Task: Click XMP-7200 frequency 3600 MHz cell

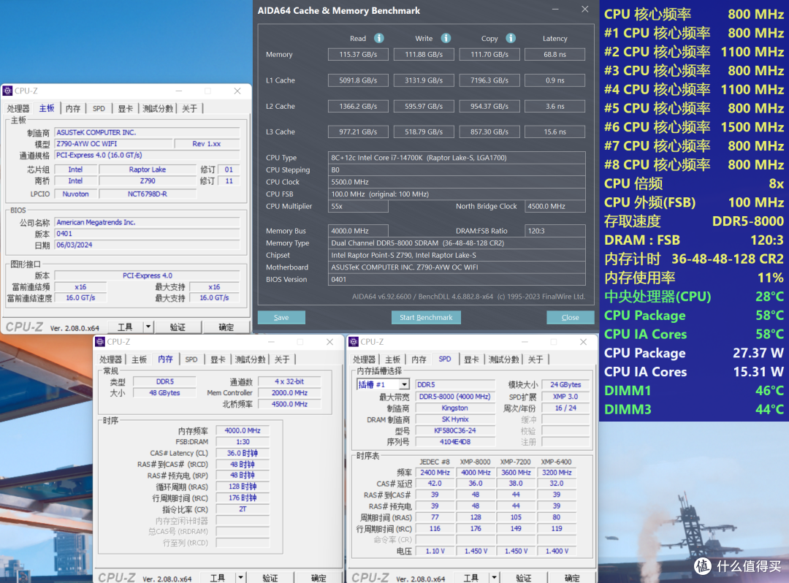Action: pos(516,473)
